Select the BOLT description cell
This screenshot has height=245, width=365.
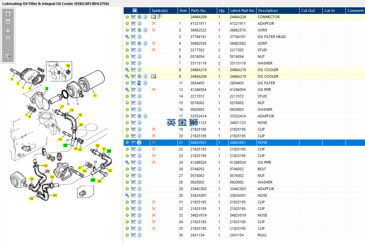pos(278,169)
